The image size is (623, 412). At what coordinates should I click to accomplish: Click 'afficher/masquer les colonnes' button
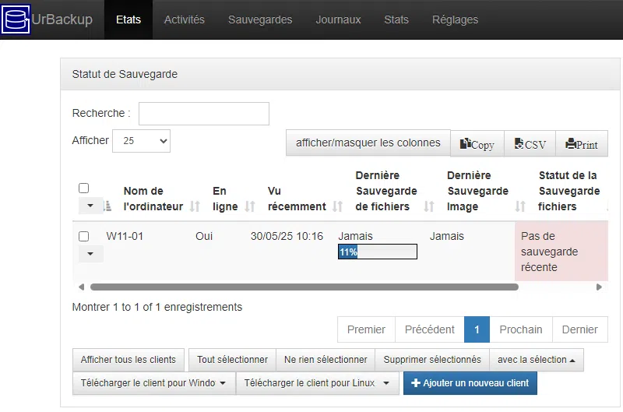point(368,143)
